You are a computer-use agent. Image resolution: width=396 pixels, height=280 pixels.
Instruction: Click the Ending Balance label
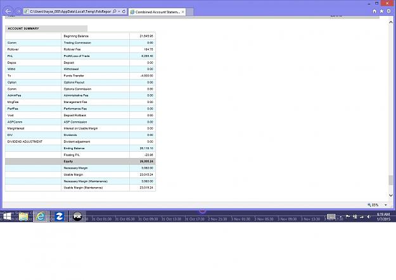(74, 148)
